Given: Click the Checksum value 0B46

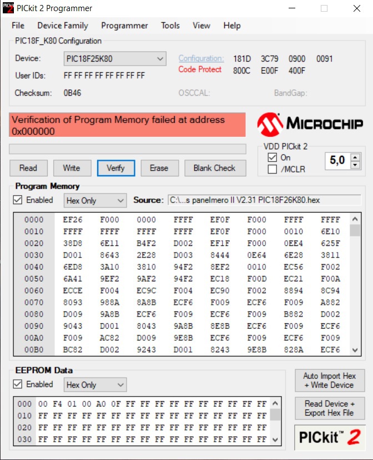Looking at the screenshot, I should click(x=72, y=93).
